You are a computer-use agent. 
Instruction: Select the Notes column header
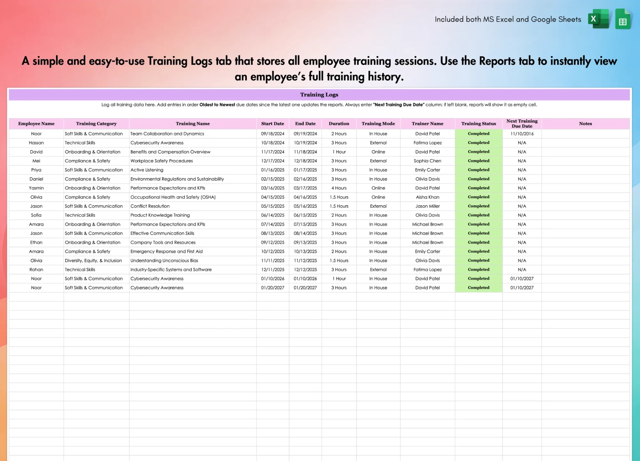tap(586, 124)
